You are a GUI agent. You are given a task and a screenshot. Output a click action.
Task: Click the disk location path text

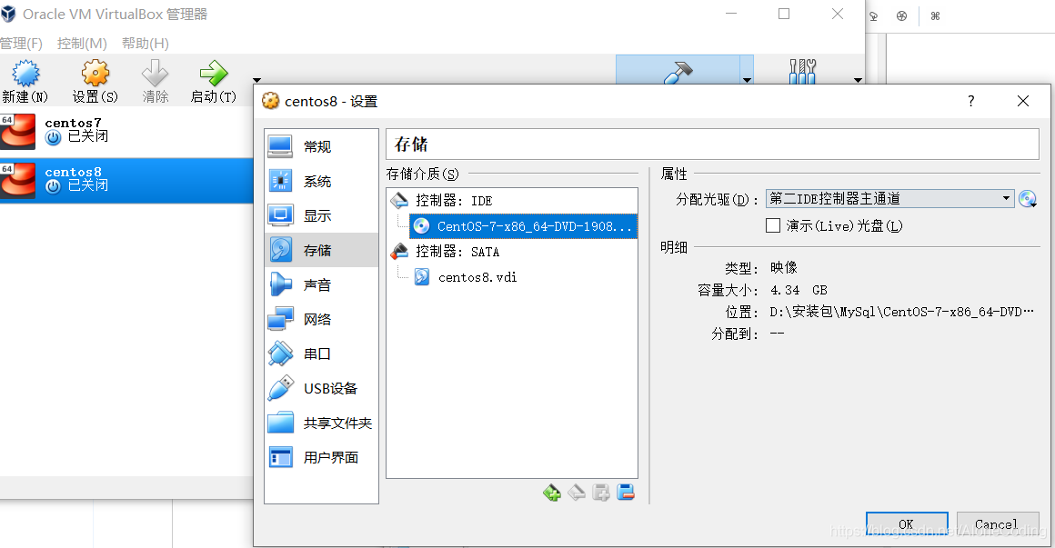(901, 312)
